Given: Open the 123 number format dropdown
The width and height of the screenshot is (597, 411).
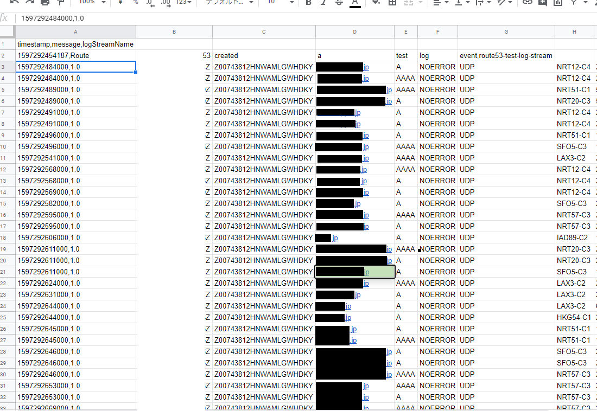Looking at the screenshot, I should point(183,2).
